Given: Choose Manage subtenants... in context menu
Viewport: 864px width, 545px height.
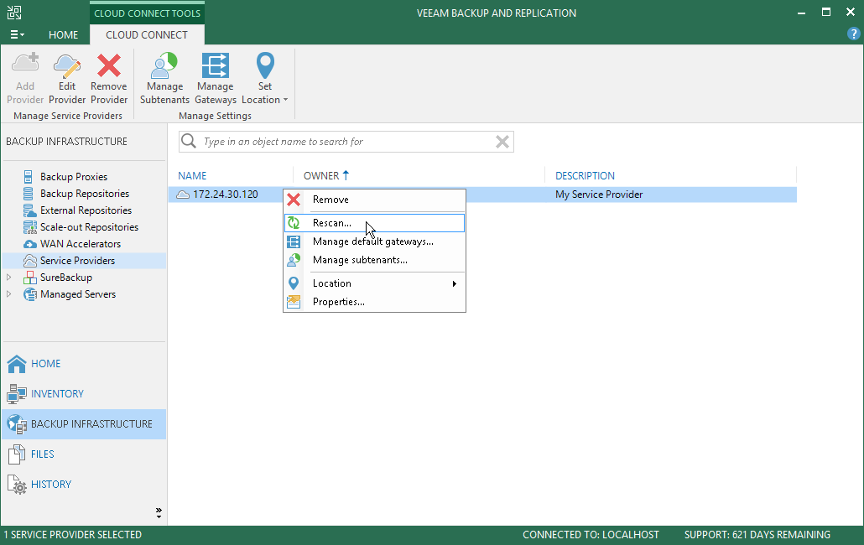Looking at the screenshot, I should click(375, 260).
